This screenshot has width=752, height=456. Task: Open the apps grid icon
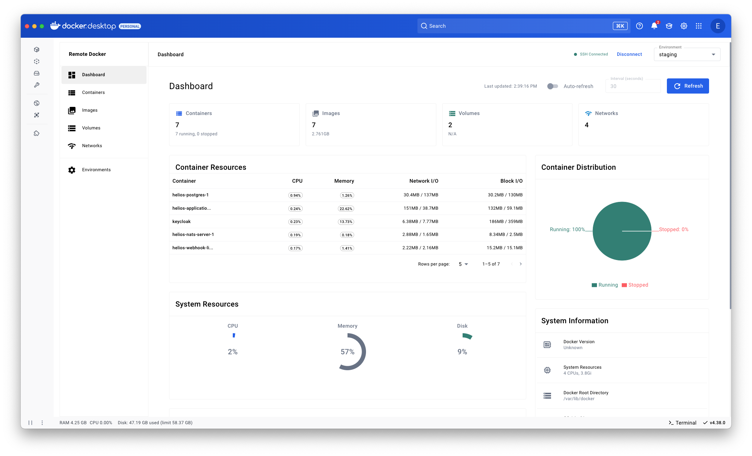pos(698,26)
